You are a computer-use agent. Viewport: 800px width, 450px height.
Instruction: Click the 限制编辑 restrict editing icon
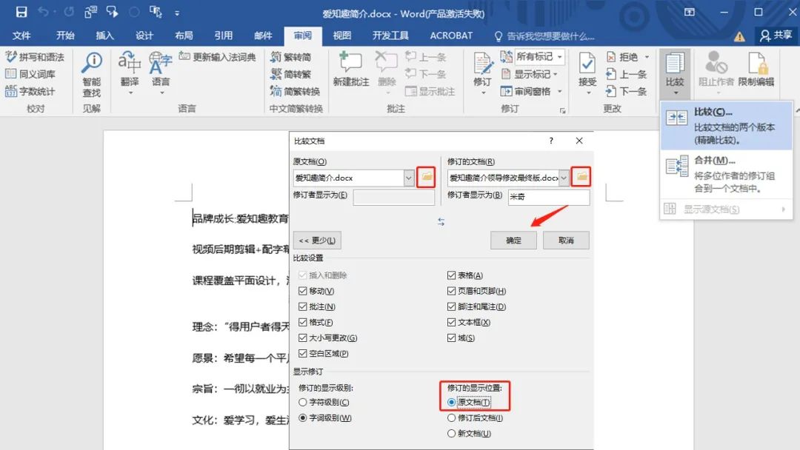[x=756, y=70]
